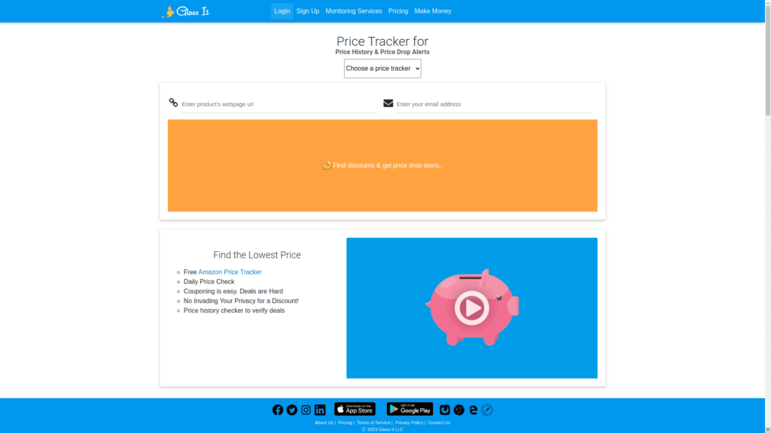
Task: Select Make Money in the navbar
Action: pos(433,11)
